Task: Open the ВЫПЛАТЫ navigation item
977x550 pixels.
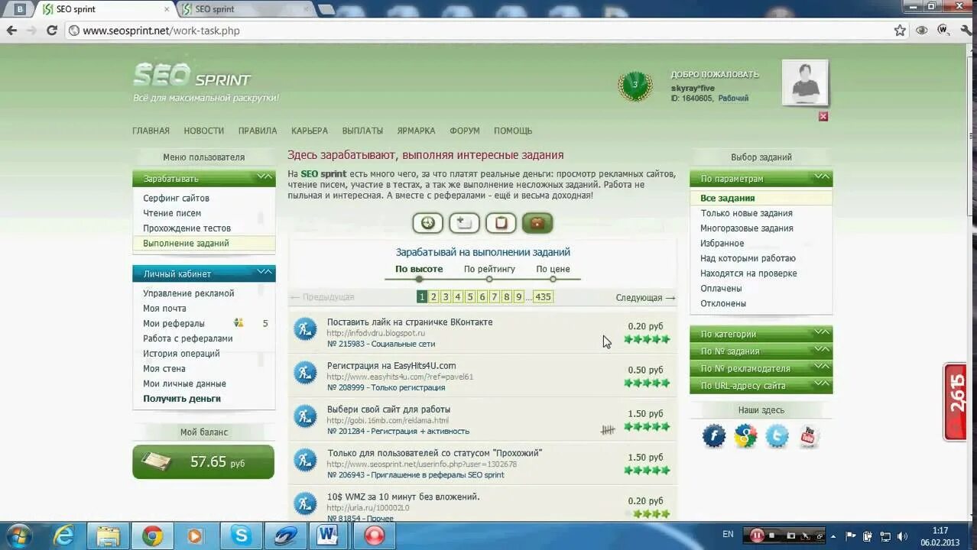Action: [x=362, y=131]
